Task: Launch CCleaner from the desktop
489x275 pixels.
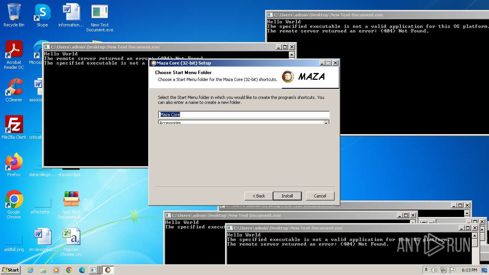Action: pyautogui.click(x=14, y=90)
